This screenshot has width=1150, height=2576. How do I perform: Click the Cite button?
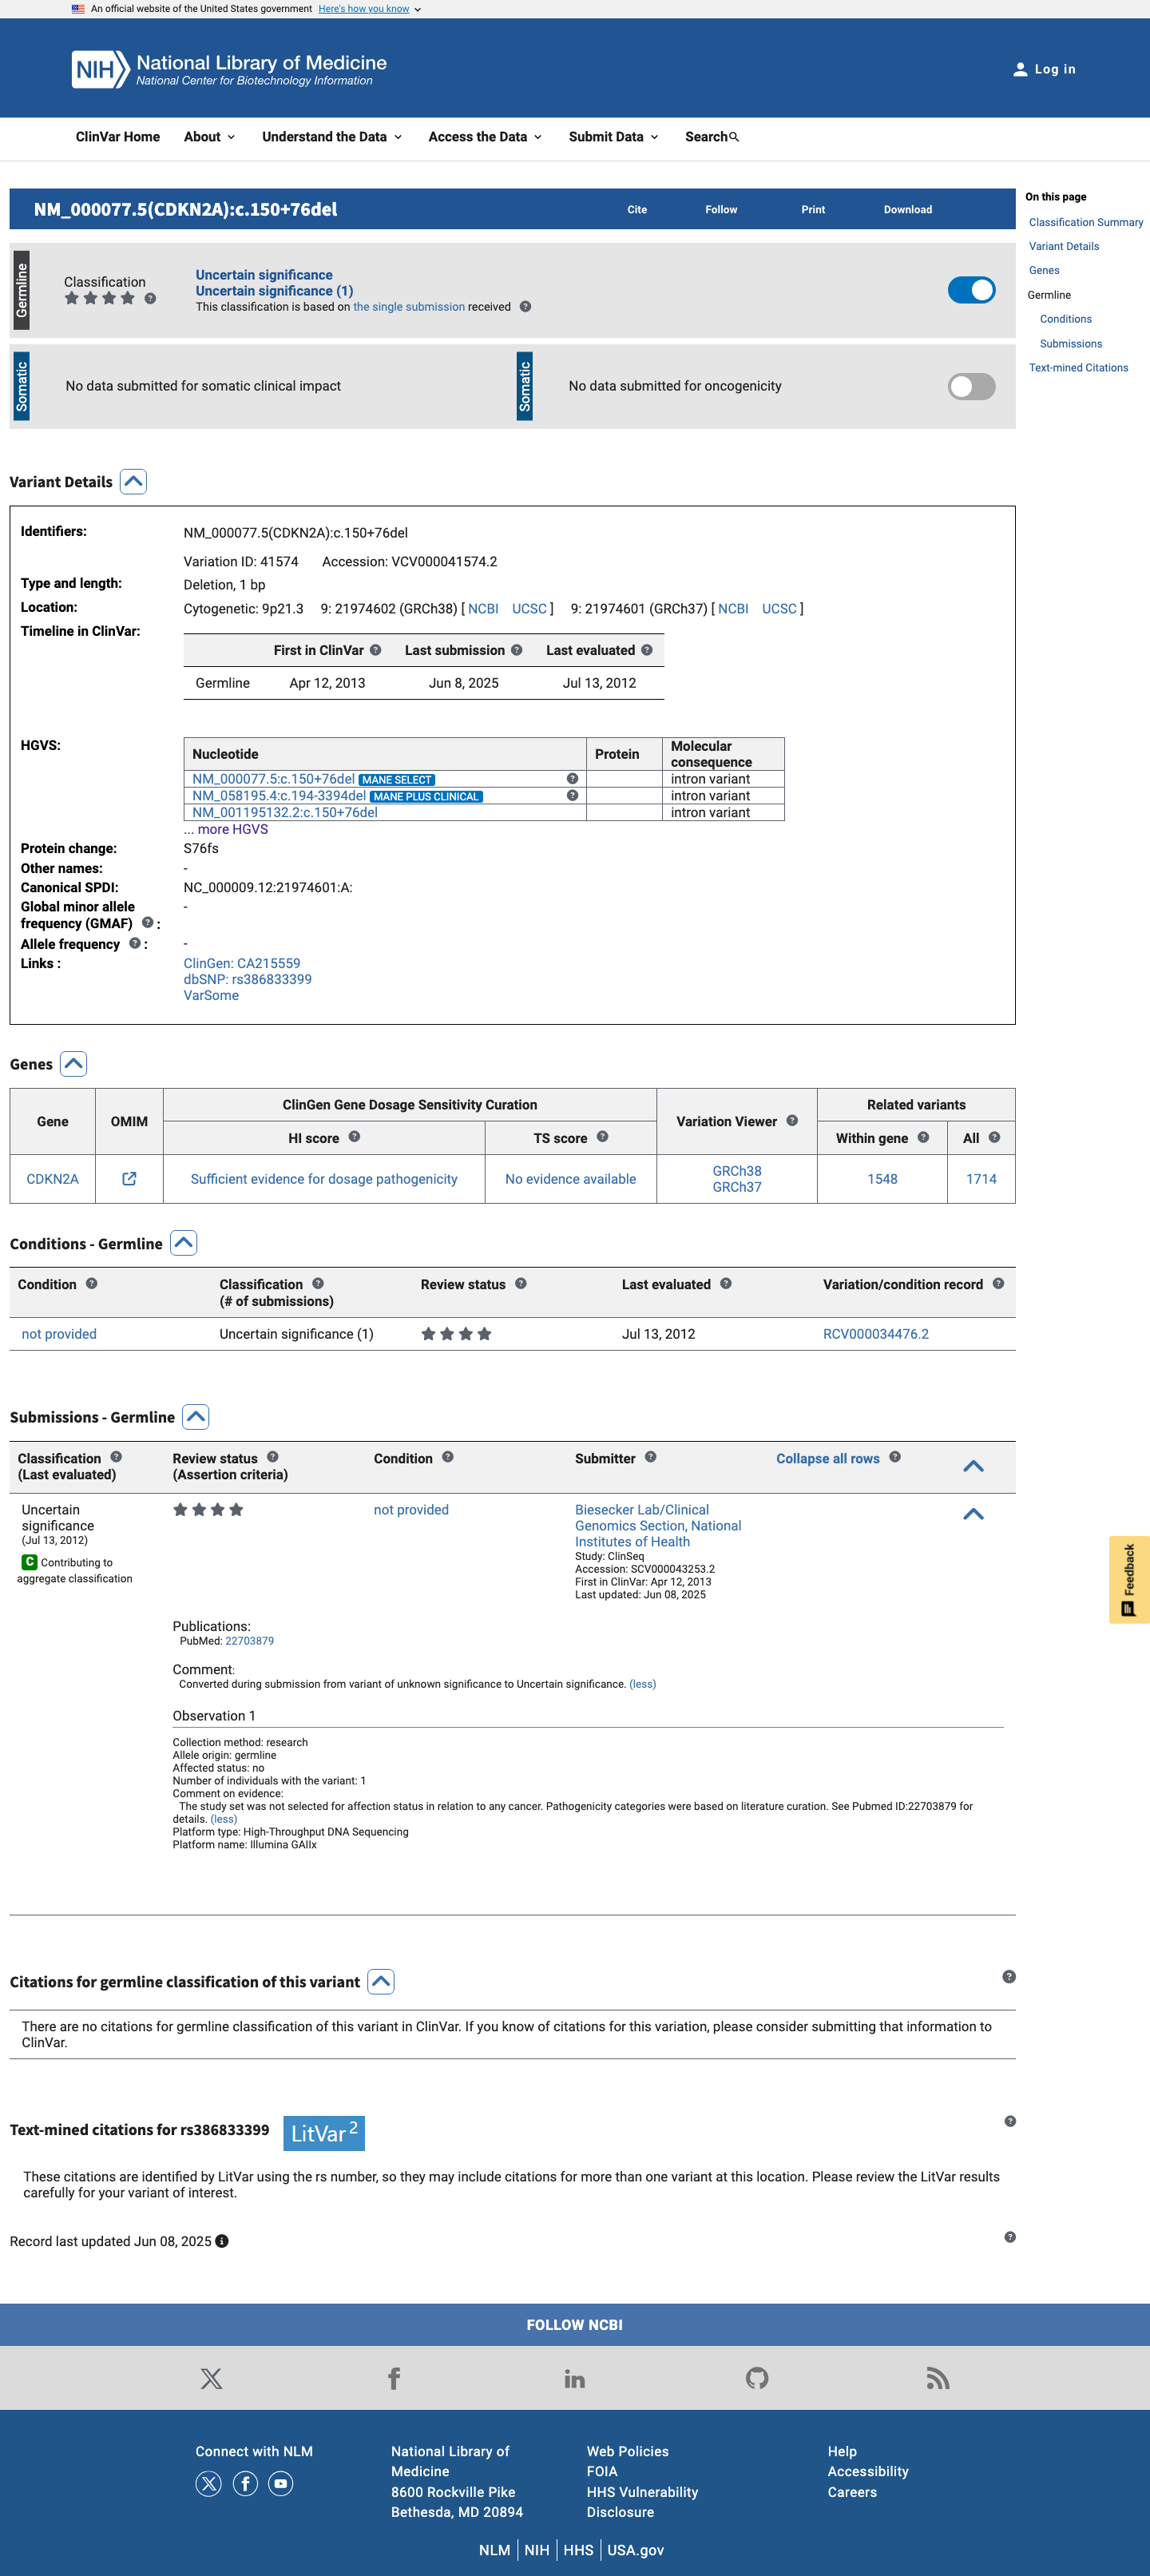pyautogui.click(x=637, y=210)
